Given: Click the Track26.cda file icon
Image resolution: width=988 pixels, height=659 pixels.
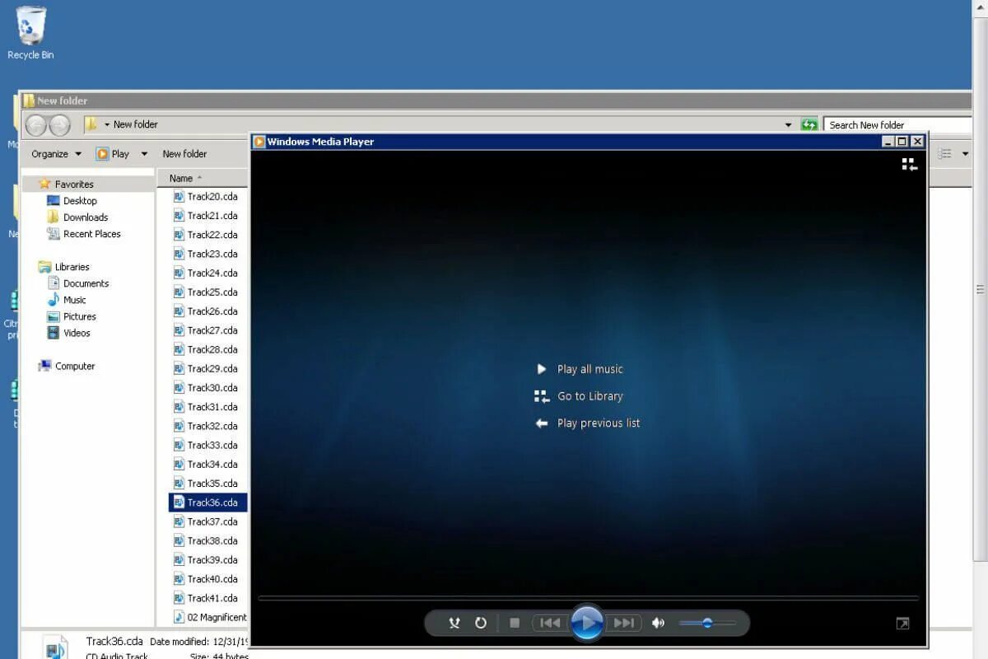Looking at the screenshot, I should tap(179, 311).
